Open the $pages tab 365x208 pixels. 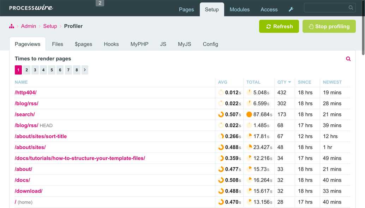coord(83,44)
